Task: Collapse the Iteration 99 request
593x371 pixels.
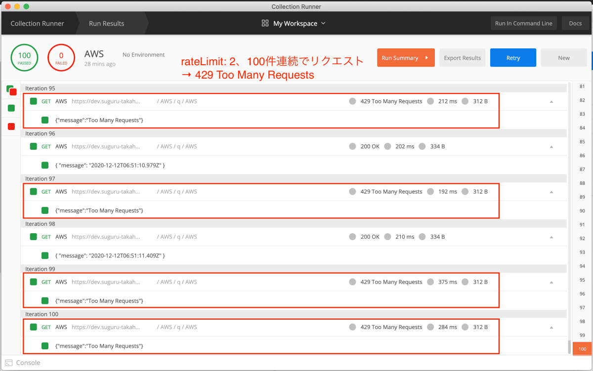Action: pos(551,282)
